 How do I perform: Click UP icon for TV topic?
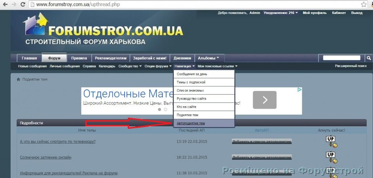[x=331, y=141]
